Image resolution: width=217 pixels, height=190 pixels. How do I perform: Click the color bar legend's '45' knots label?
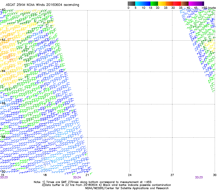(x=196, y=8)
